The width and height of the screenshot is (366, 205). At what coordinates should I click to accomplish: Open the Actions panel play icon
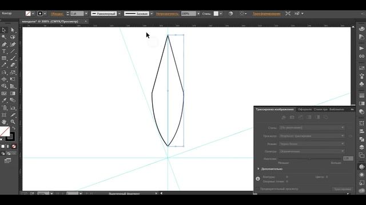point(361,48)
